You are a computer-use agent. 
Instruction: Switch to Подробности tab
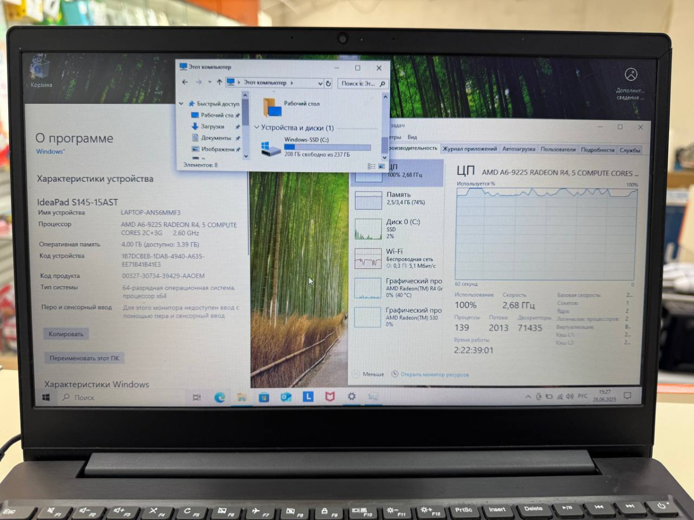(x=597, y=150)
